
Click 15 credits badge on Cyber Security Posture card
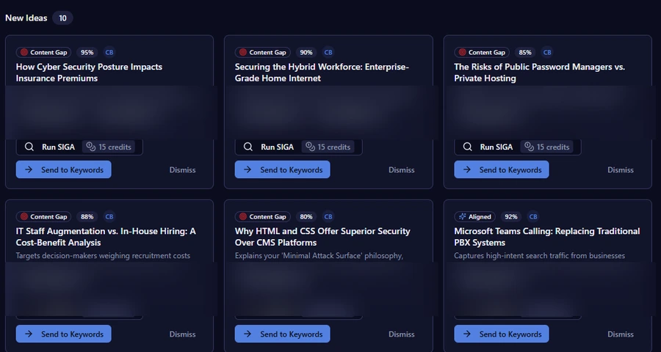pos(109,147)
